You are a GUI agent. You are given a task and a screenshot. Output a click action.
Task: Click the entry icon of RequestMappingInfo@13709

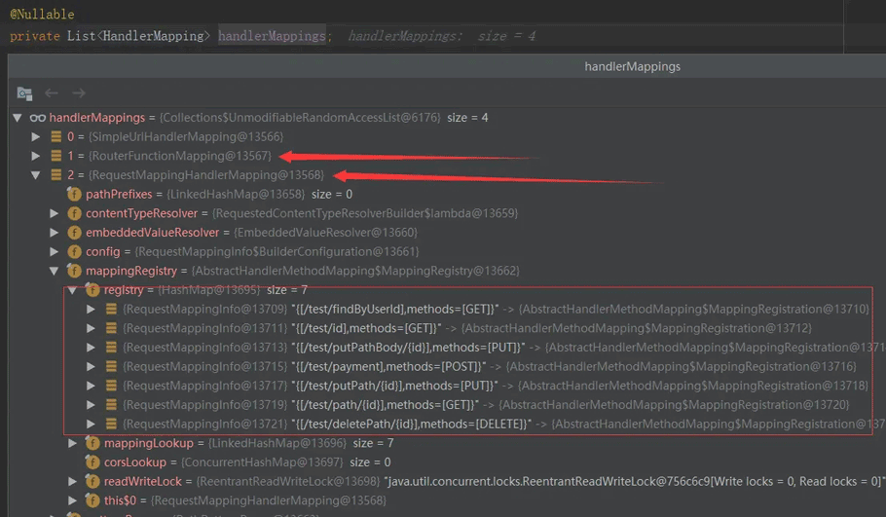(111, 309)
